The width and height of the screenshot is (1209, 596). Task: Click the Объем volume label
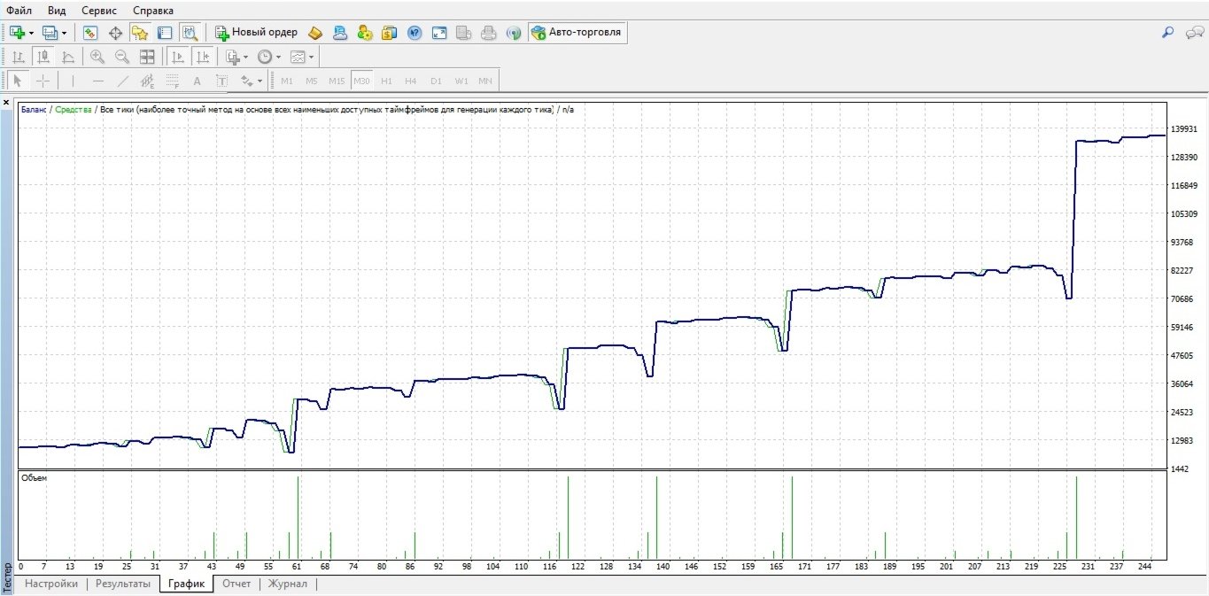click(x=34, y=478)
